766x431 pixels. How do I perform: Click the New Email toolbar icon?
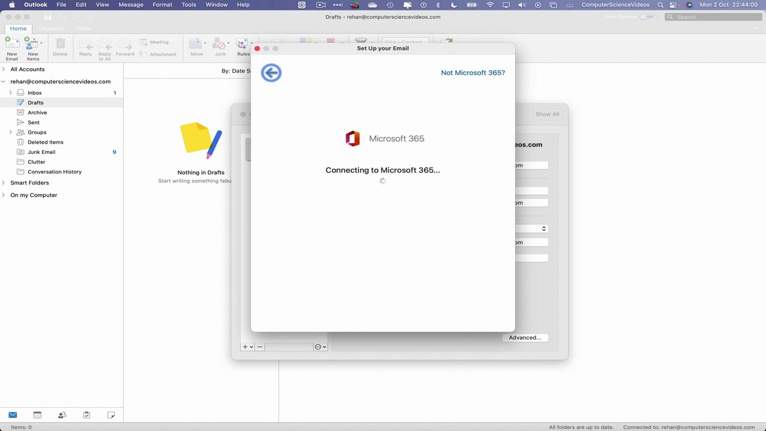[12, 44]
